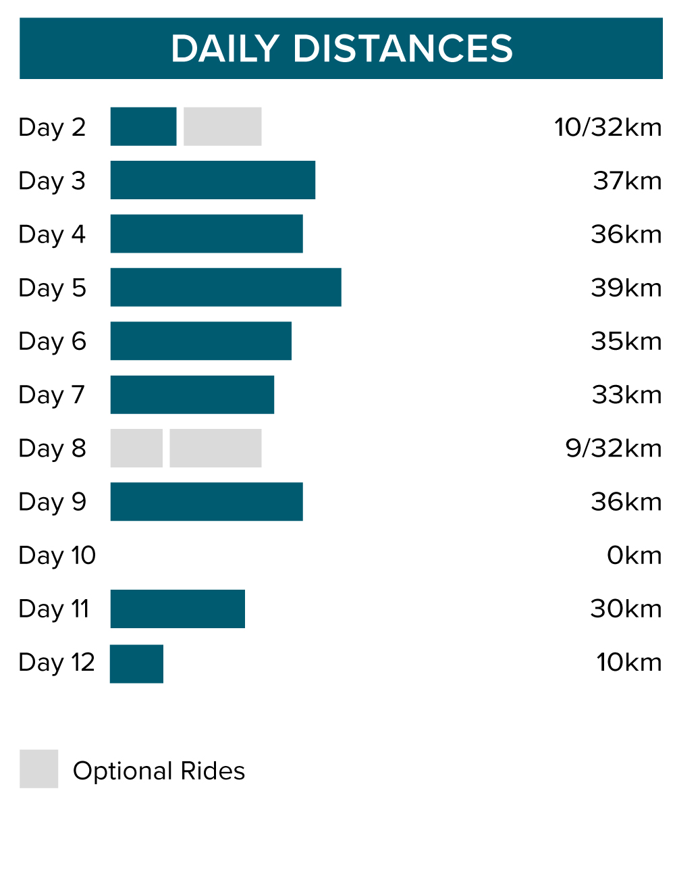Click the Day 11 distance bar
This screenshot has width=675, height=870.
[178, 609]
